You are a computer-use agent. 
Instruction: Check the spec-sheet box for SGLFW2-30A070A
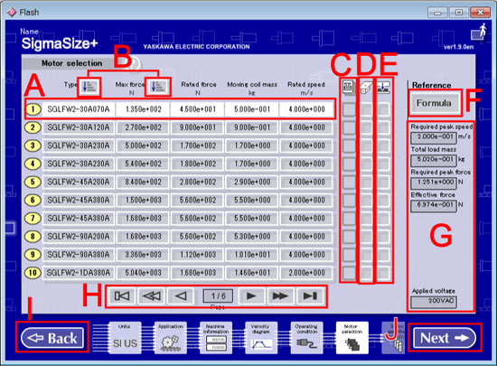[x=349, y=109]
